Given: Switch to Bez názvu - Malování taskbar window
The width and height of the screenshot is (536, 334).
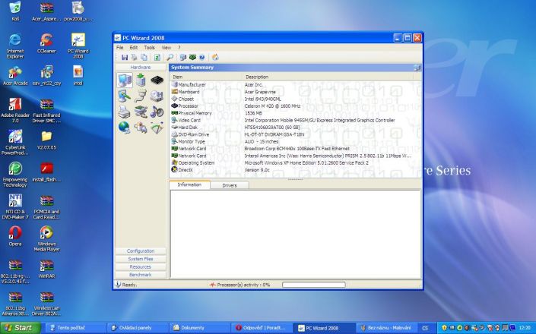Looking at the screenshot, I should (386, 328).
